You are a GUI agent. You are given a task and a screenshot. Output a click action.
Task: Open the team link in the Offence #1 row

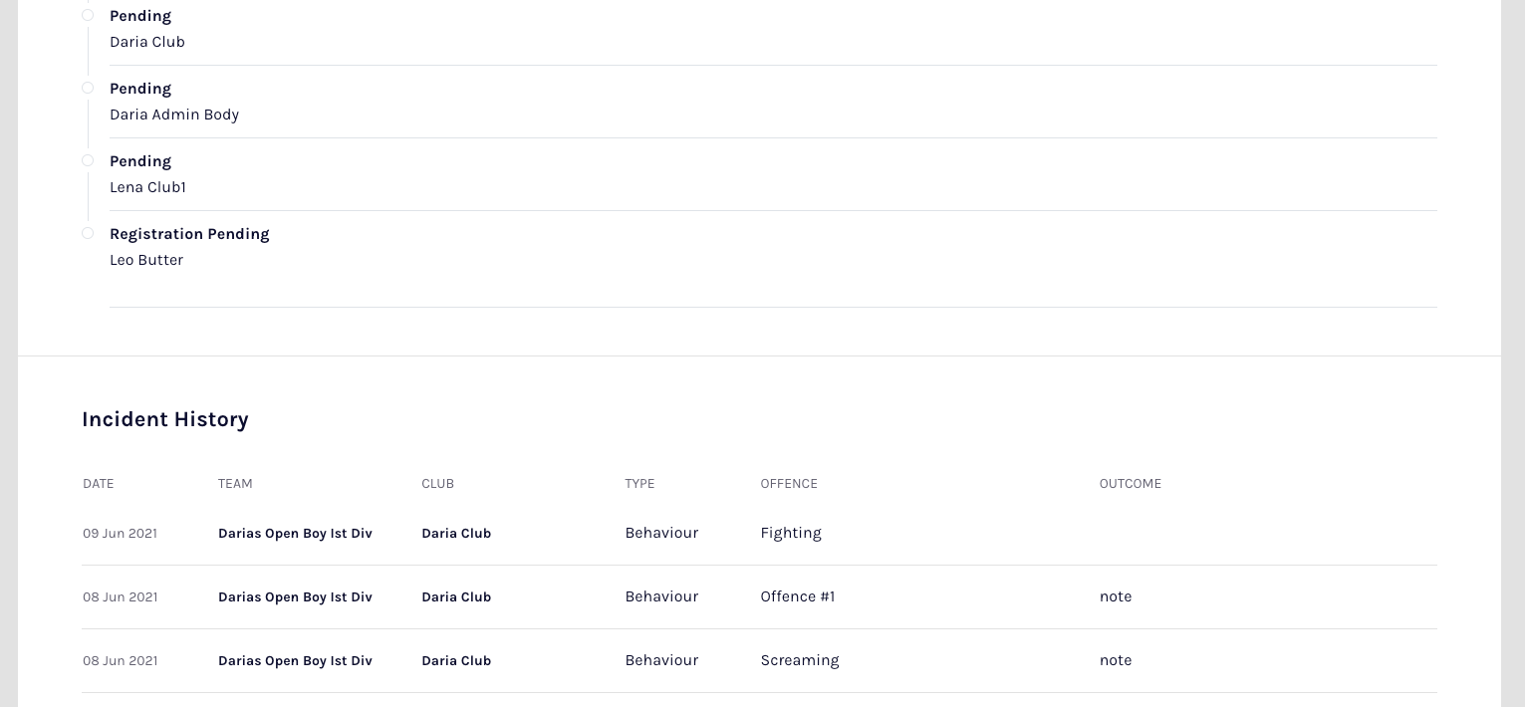pyautogui.click(x=295, y=597)
